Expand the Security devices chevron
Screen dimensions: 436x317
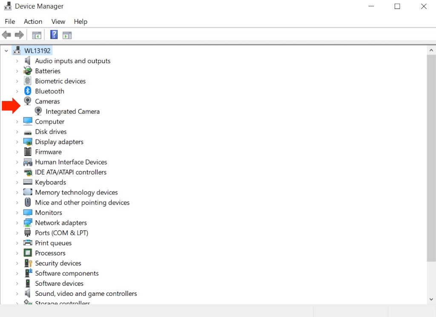[x=17, y=263]
